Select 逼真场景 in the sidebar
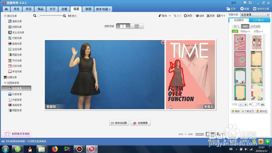This screenshot has height=153, width=272. (15, 21)
